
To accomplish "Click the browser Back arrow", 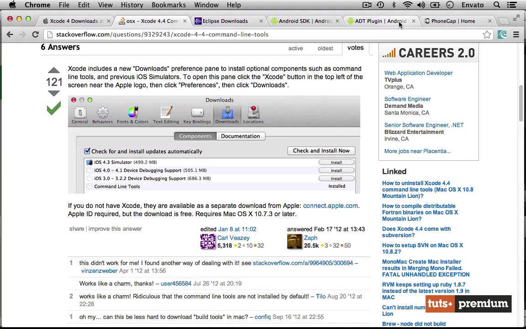I will (x=10, y=34).
